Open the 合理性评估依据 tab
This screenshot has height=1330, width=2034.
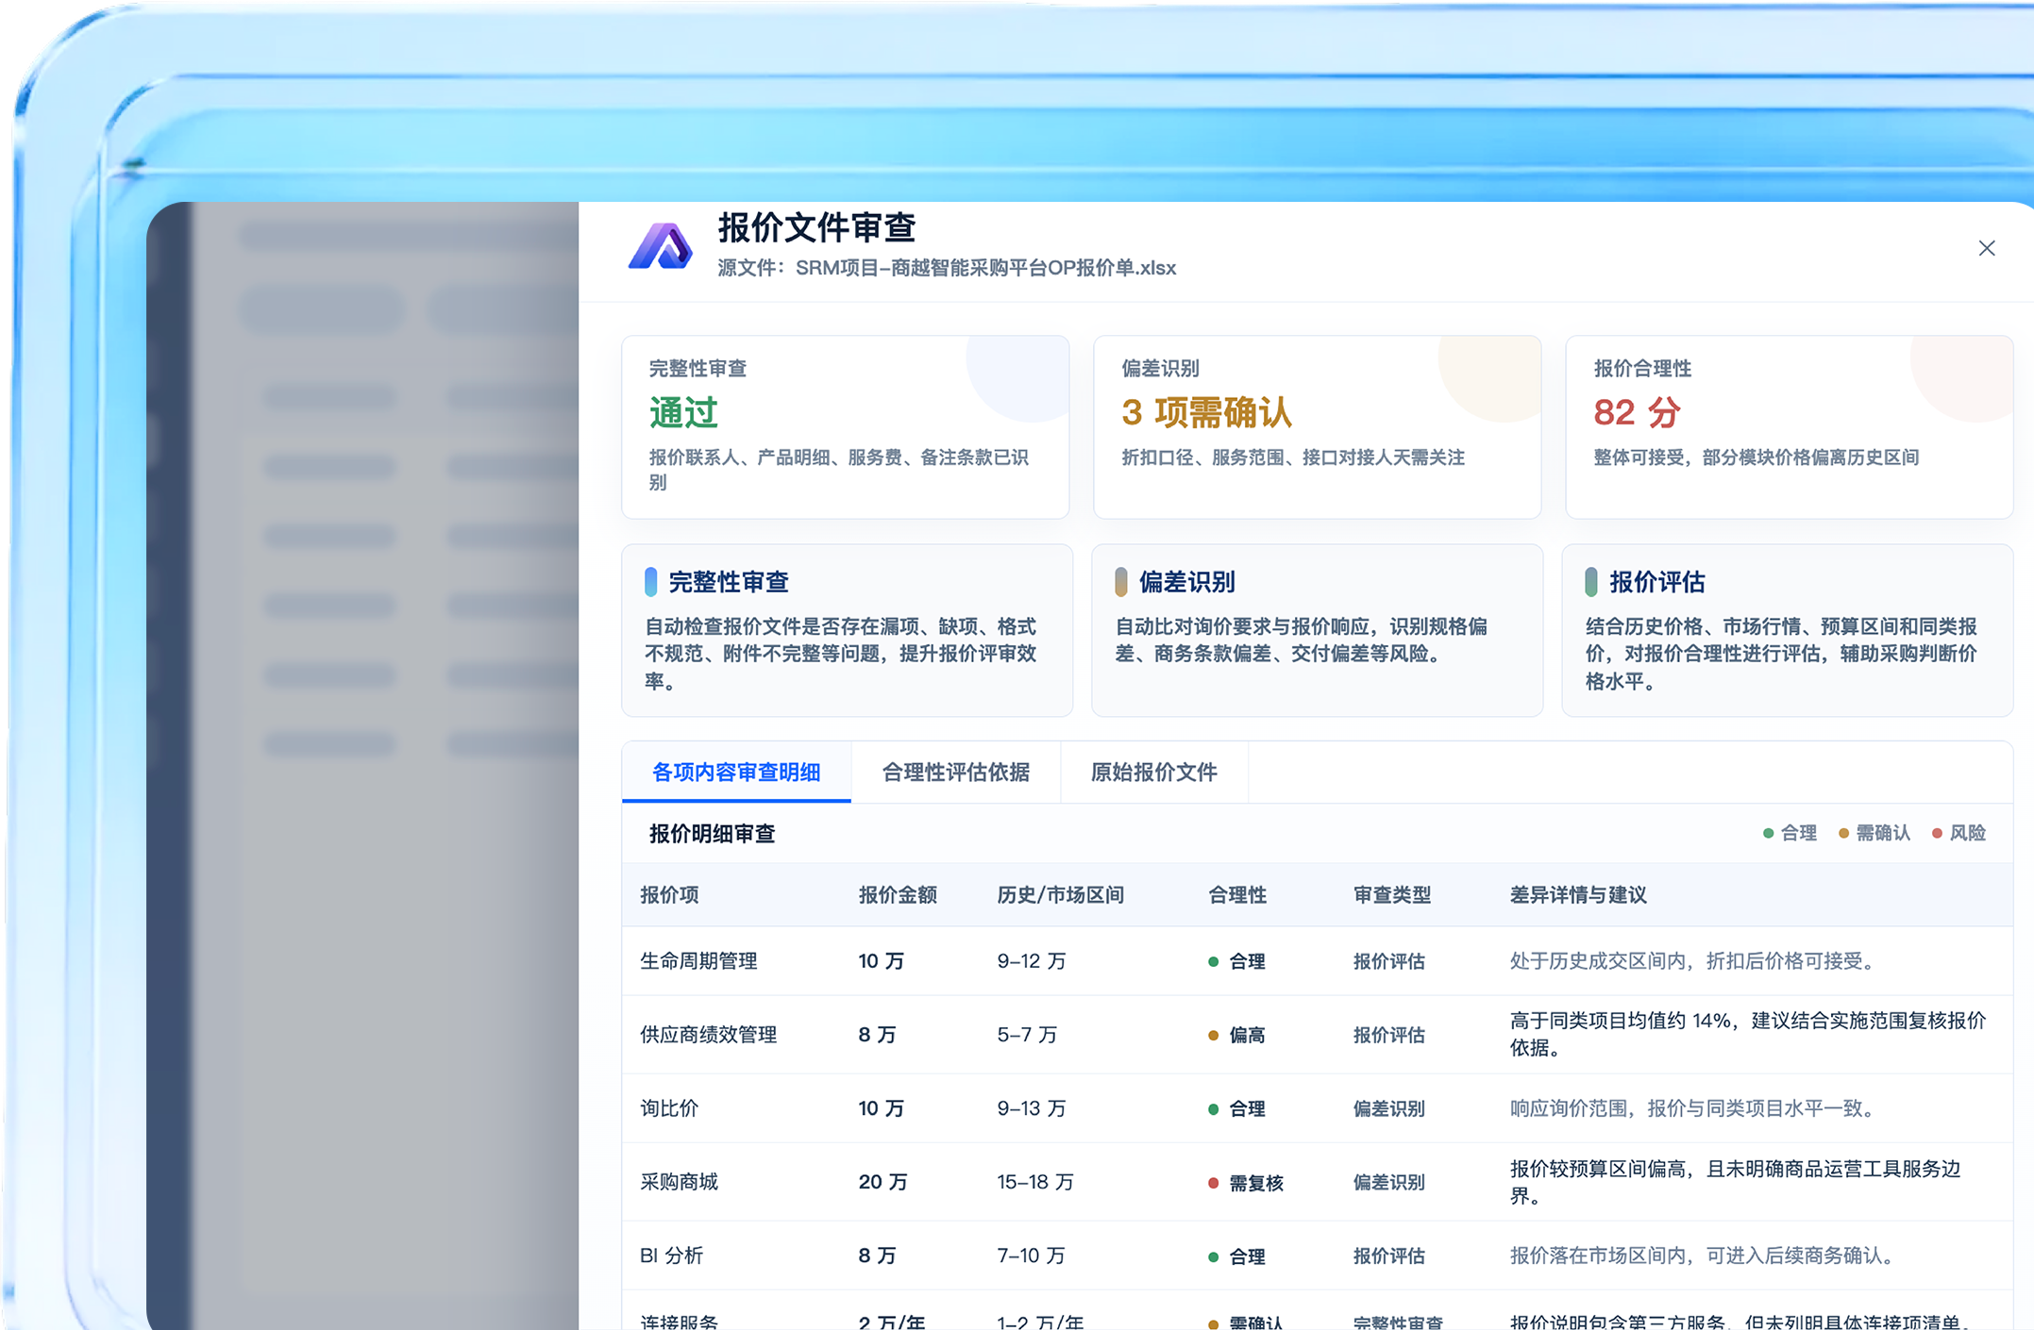tap(955, 772)
